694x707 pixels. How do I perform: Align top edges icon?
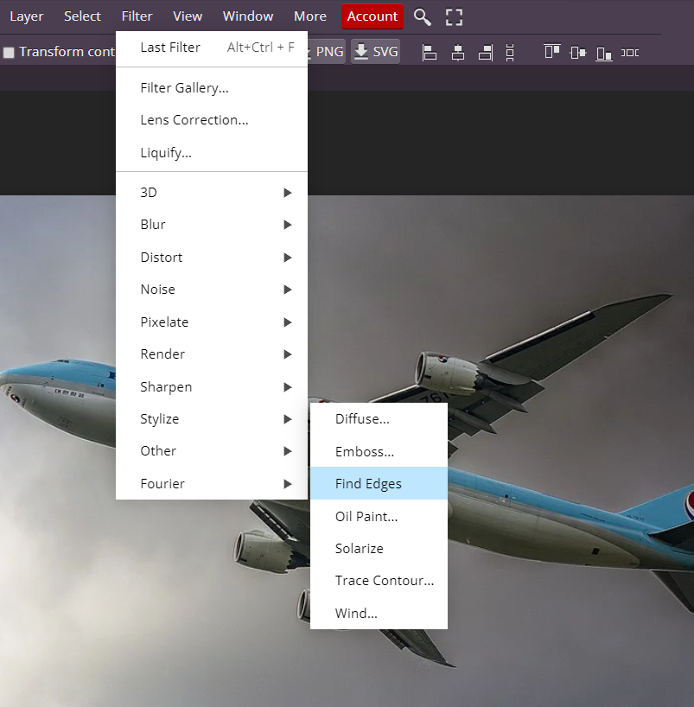click(x=552, y=51)
